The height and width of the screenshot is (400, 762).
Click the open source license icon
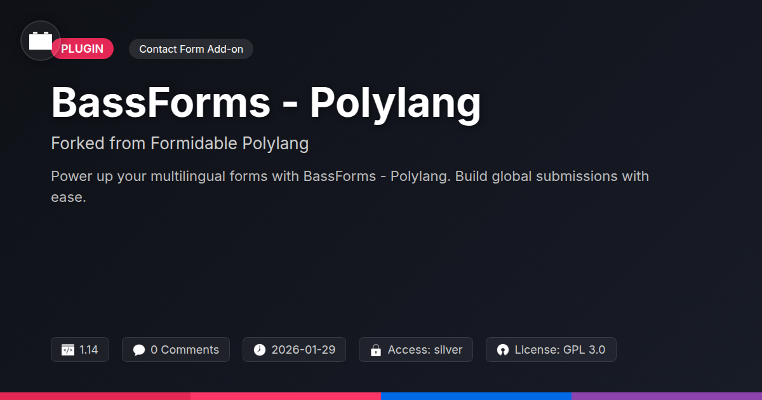[503, 350]
